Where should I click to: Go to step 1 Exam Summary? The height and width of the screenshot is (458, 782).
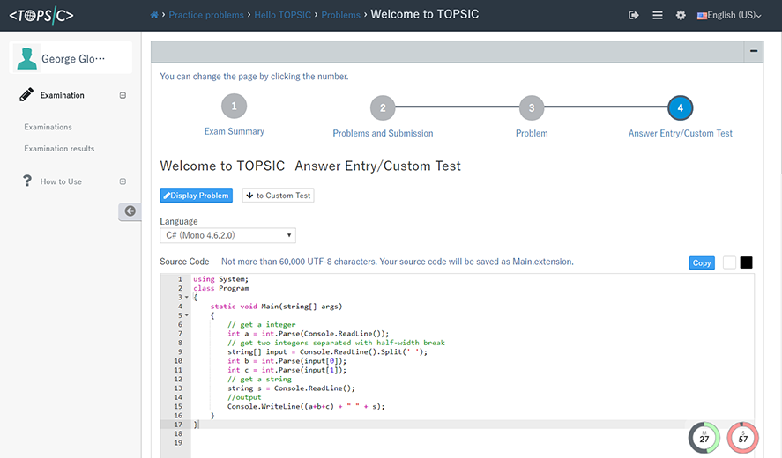[x=234, y=107]
